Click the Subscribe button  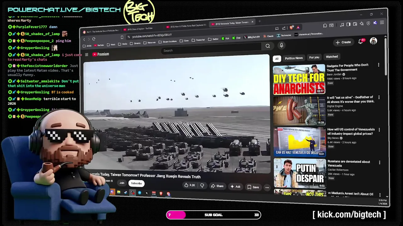tap(136, 183)
